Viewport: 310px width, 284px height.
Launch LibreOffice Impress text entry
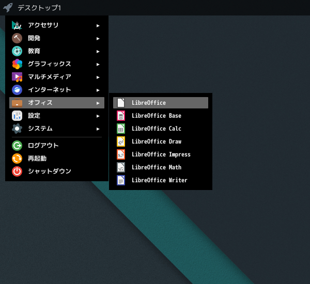click(x=161, y=154)
